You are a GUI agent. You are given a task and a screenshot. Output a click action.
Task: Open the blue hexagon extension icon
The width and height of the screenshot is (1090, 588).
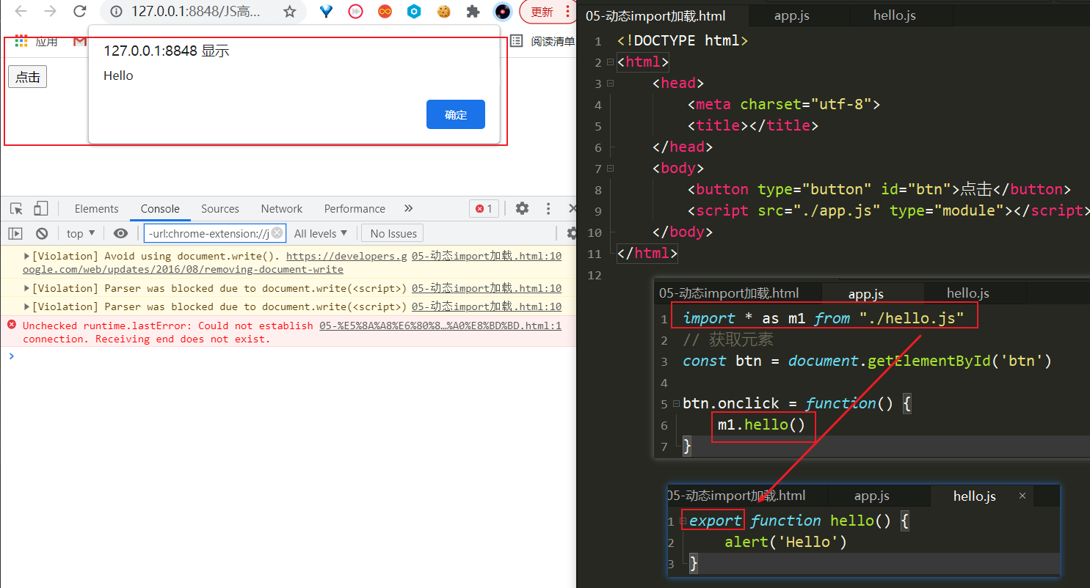pos(414,12)
